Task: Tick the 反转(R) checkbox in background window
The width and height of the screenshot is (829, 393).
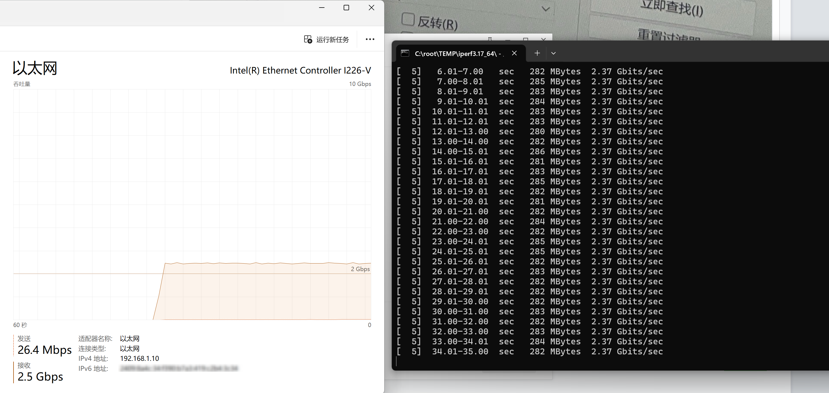Action: coord(408,19)
